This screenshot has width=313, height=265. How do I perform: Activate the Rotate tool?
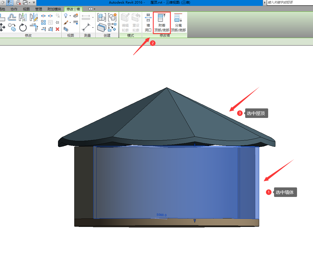(23, 27)
